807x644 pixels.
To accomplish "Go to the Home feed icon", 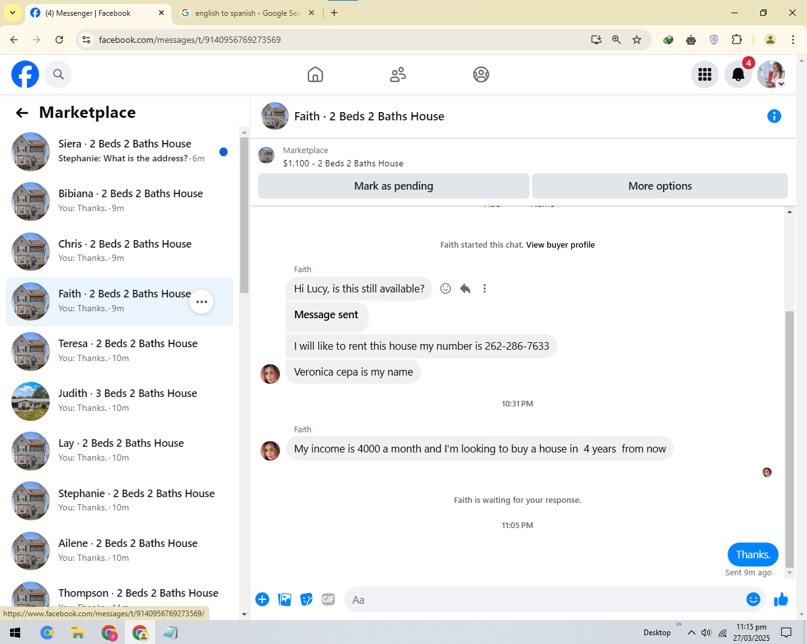I will [315, 74].
